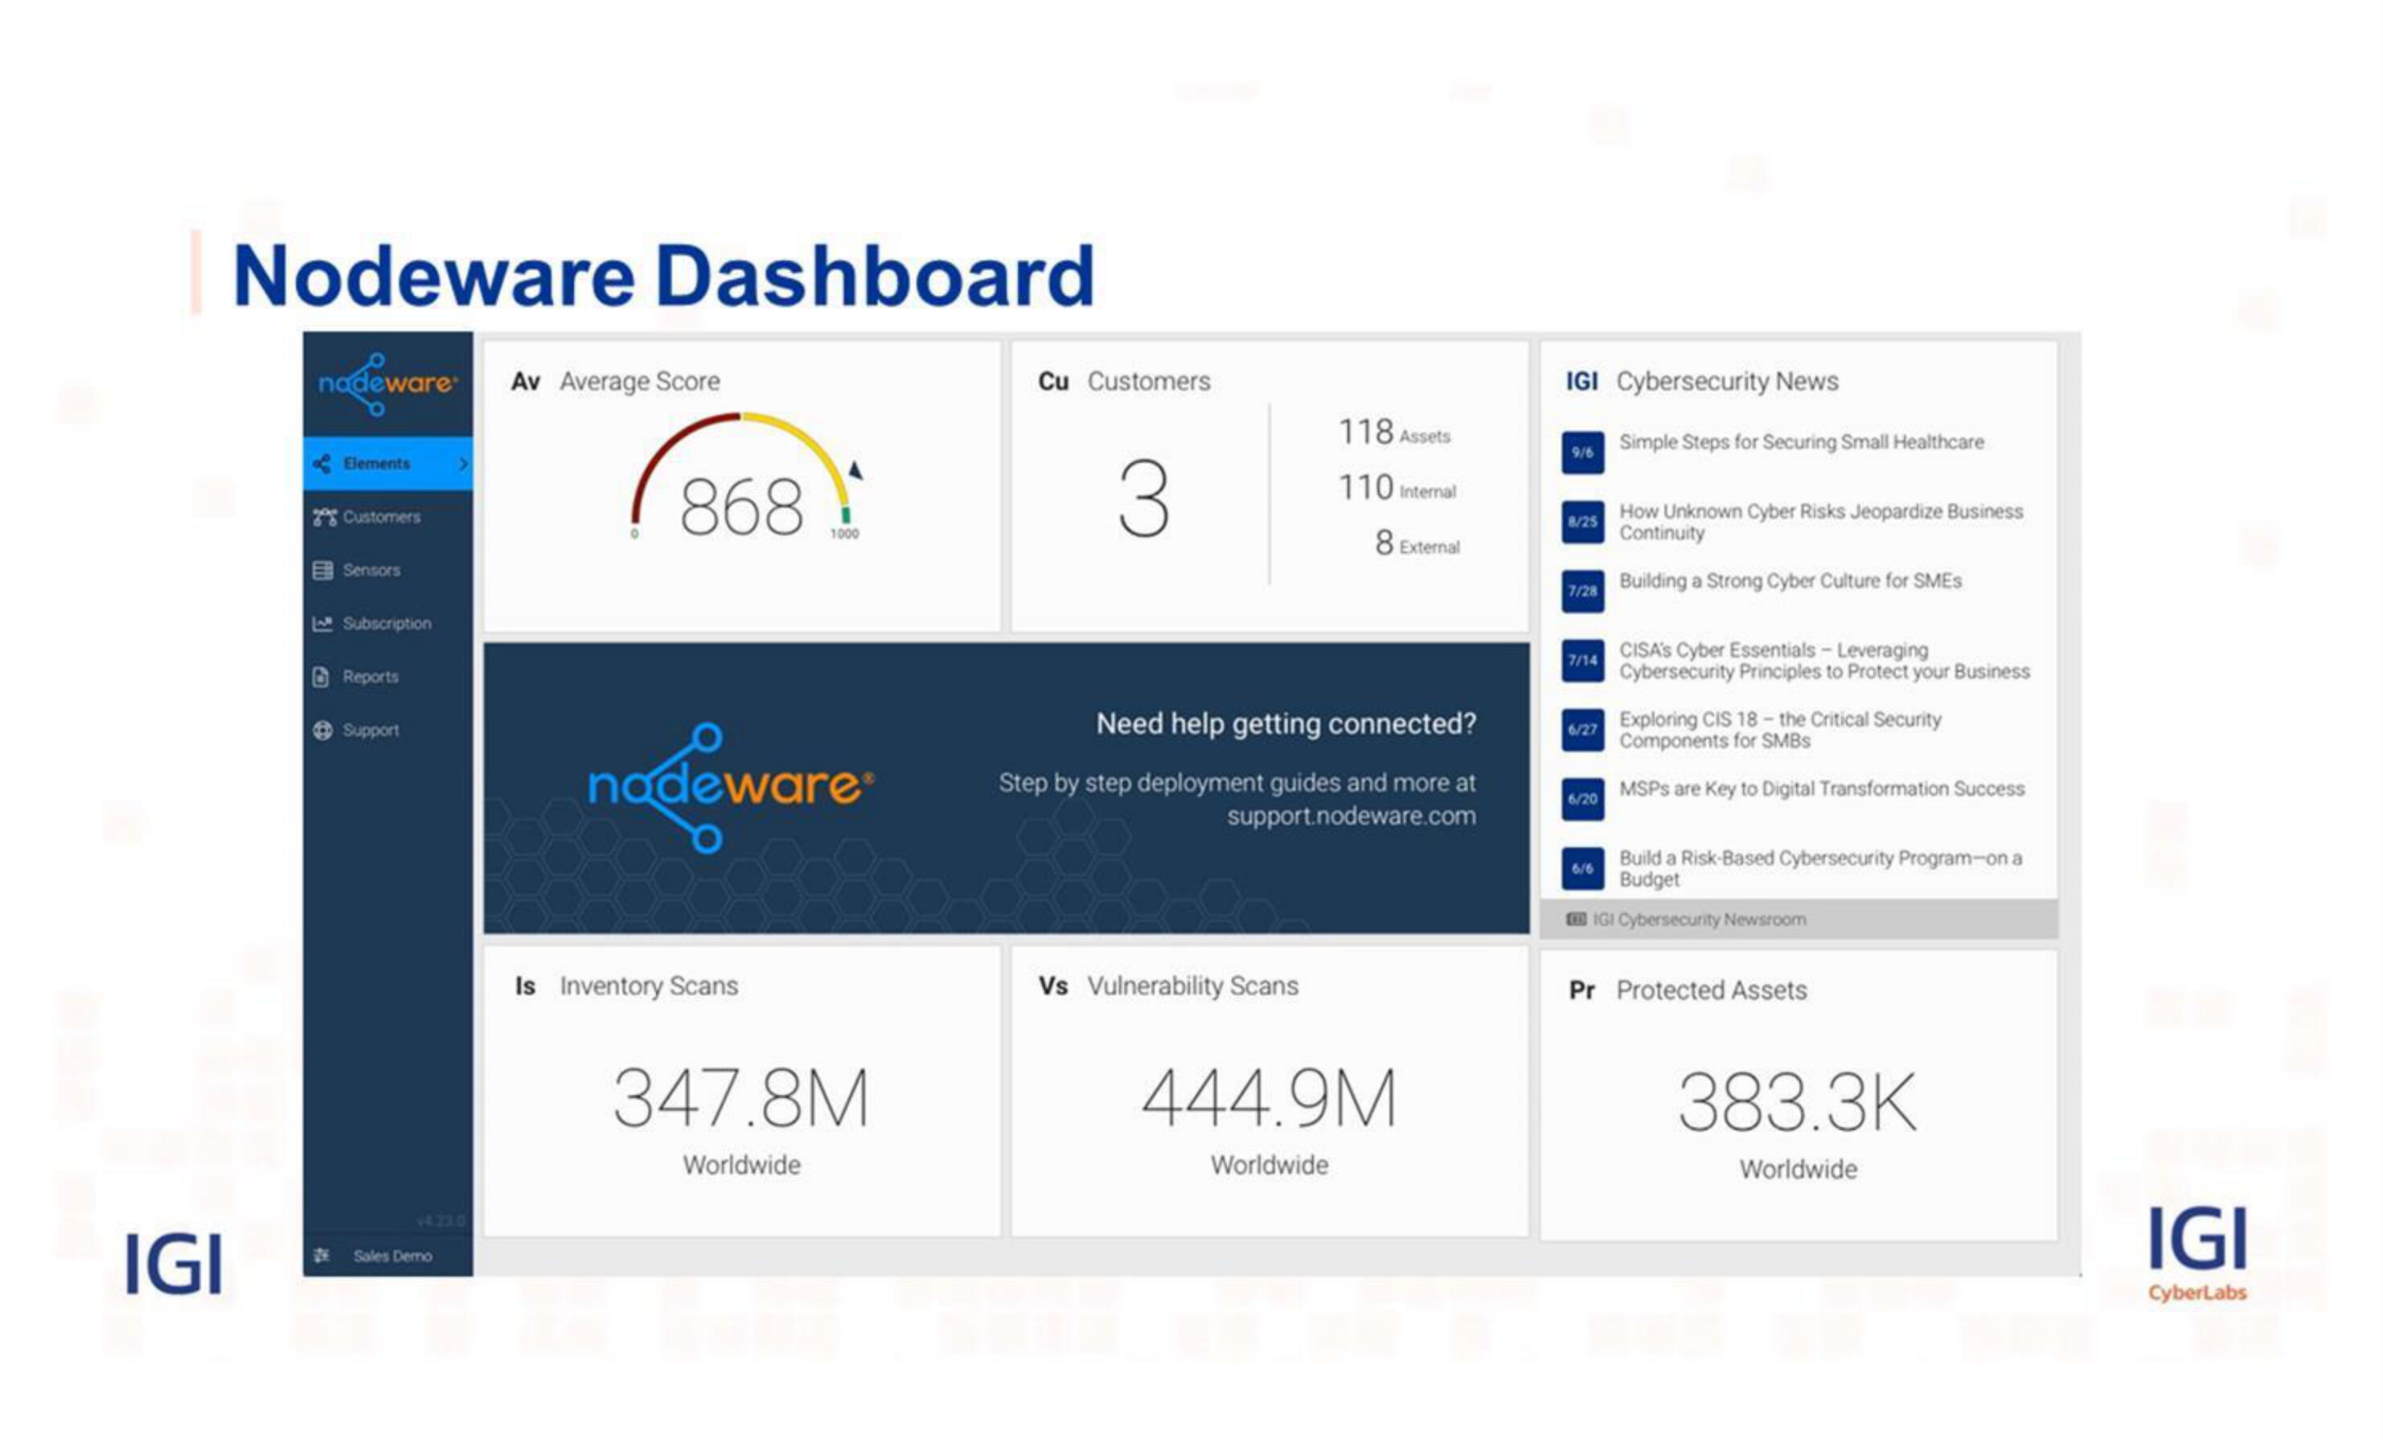Click the Vs Vulnerability Scans tile badge
Image resolution: width=2383 pixels, height=1447 pixels.
point(1053,986)
